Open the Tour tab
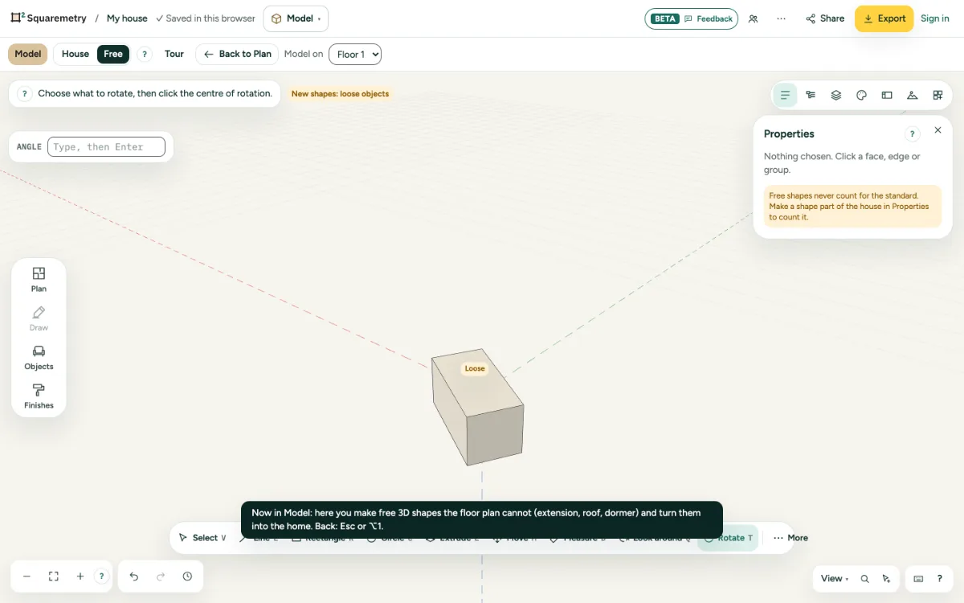Image resolution: width=964 pixels, height=603 pixels. pos(174,54)
